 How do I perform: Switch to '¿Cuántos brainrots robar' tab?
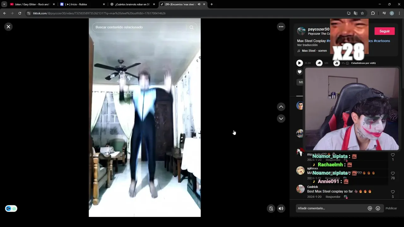(132, 4)
